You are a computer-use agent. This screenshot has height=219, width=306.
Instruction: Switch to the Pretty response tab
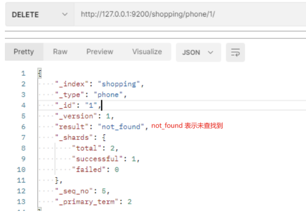tap(23, 52)
